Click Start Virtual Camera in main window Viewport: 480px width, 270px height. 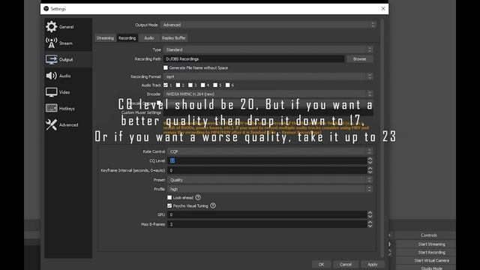[x=431, y=260]
